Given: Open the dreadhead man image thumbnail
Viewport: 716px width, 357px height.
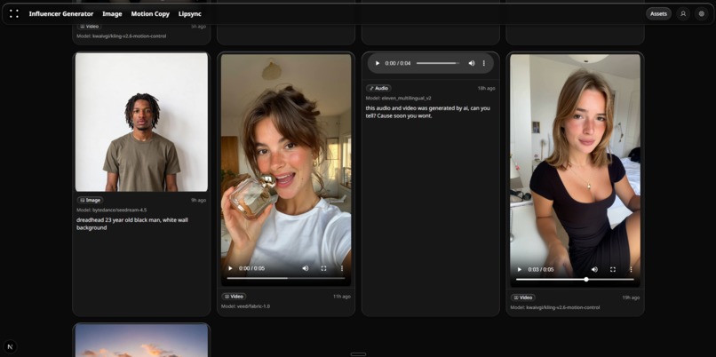Looking at the screenshot, I should tap(141, 122).
